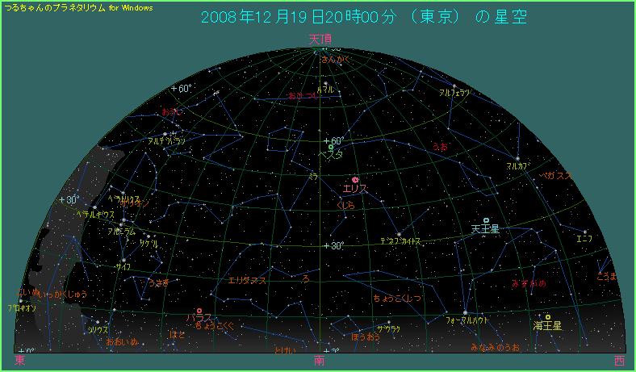
Task: Click the 東 east direction label
Action: [19, 361]
